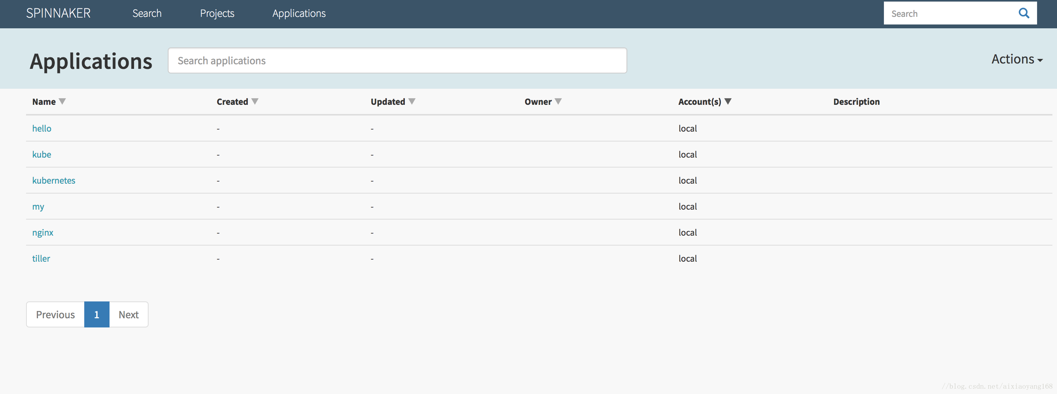The width and height of the screenshot is (1057, 394).
Task: Open the tiller application
Action: [41, 258]
